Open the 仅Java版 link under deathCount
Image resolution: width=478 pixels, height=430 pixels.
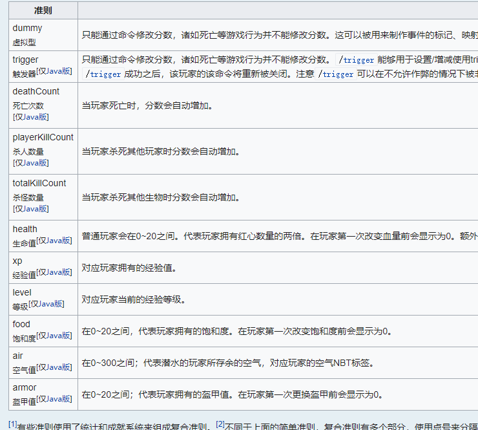pos(30,117)
